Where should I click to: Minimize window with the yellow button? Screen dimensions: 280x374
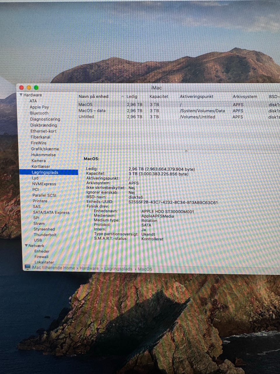coord(29,87)
